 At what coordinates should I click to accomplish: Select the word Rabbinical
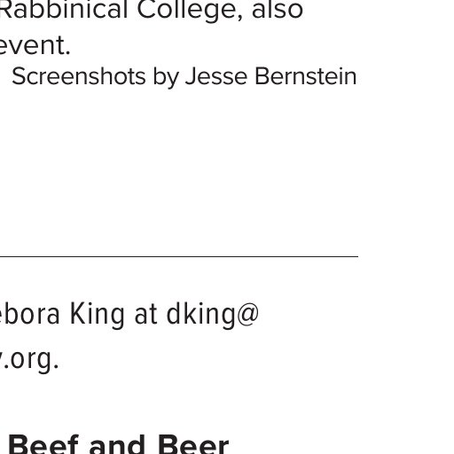click(x=64, y=10)
